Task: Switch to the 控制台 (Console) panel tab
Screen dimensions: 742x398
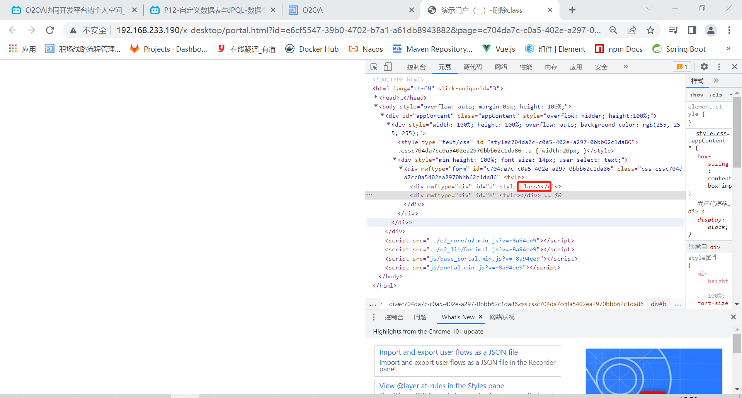Action: [x=416, y=67]
